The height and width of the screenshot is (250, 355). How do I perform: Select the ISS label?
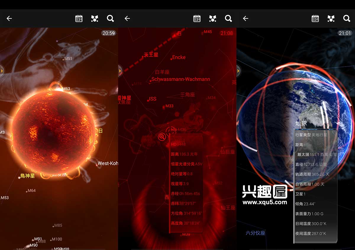pyautogui.click(x=153, y=99)
